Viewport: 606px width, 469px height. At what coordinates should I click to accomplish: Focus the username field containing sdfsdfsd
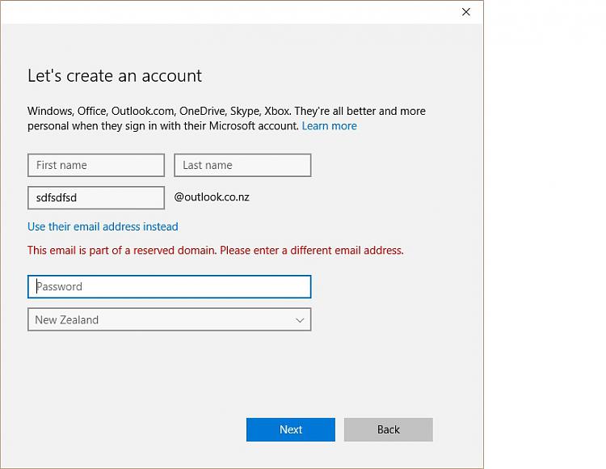pyautogui.click(x=96, y=197)
